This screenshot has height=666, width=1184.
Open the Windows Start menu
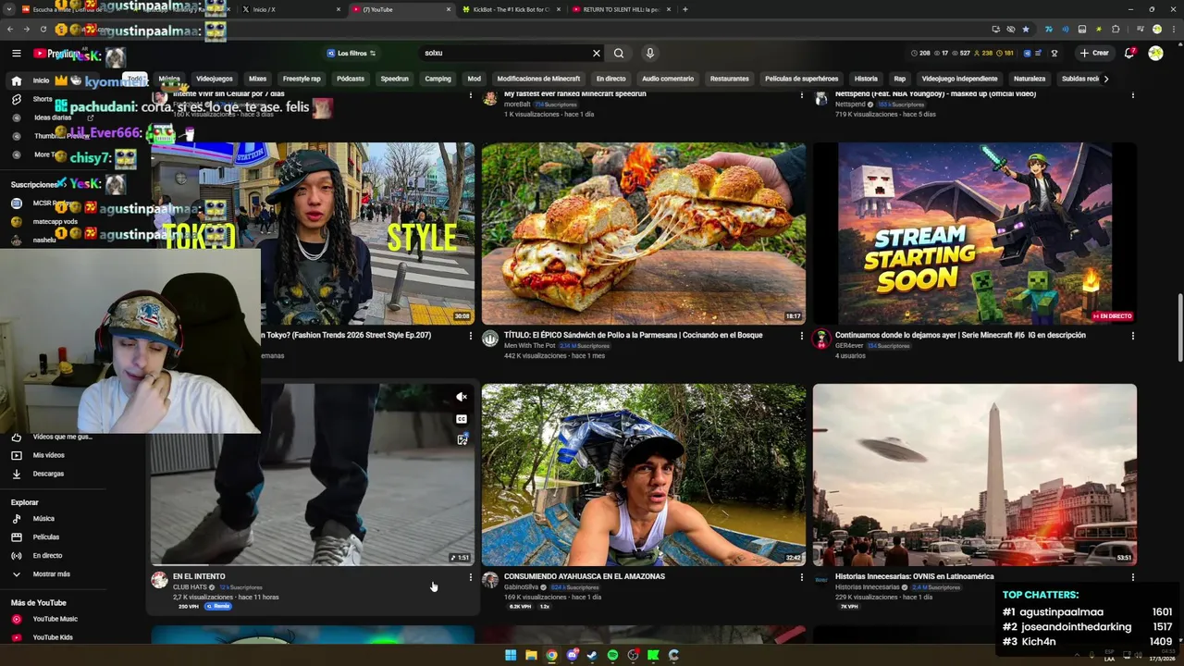pos(510,655)
